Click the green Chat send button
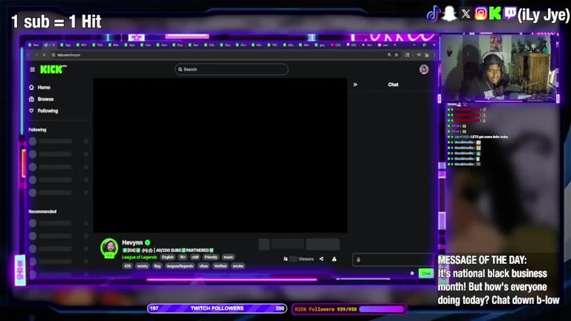 pos(426,273)
